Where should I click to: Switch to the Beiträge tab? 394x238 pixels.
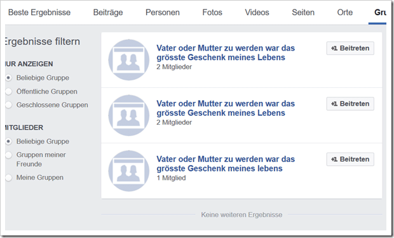coord(108,12)
